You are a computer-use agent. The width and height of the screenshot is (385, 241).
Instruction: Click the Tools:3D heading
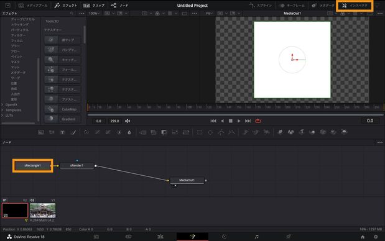tap(52, 21)
